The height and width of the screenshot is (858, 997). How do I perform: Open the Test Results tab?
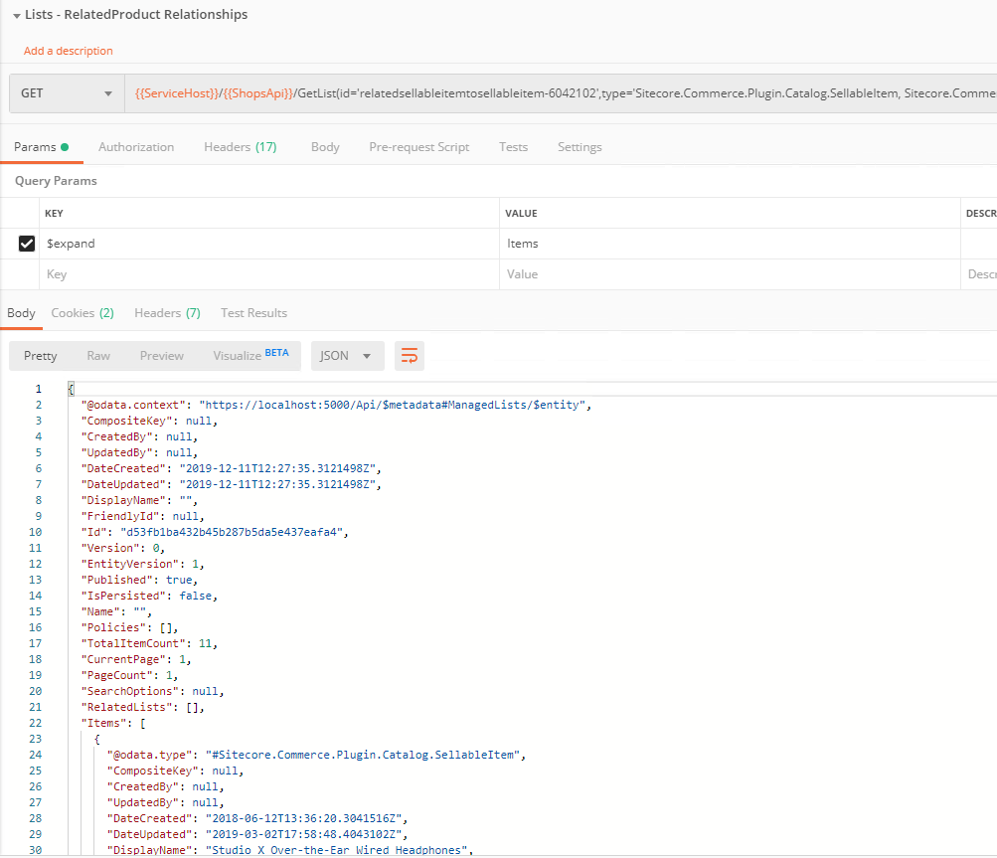(x=253, y=313)
